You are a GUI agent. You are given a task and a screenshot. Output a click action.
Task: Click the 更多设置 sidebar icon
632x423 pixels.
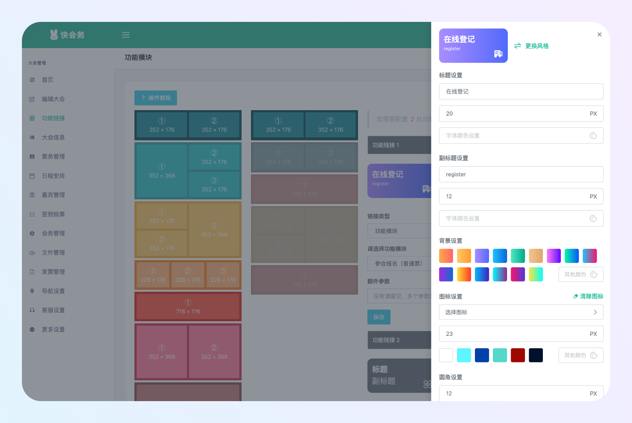32,330
